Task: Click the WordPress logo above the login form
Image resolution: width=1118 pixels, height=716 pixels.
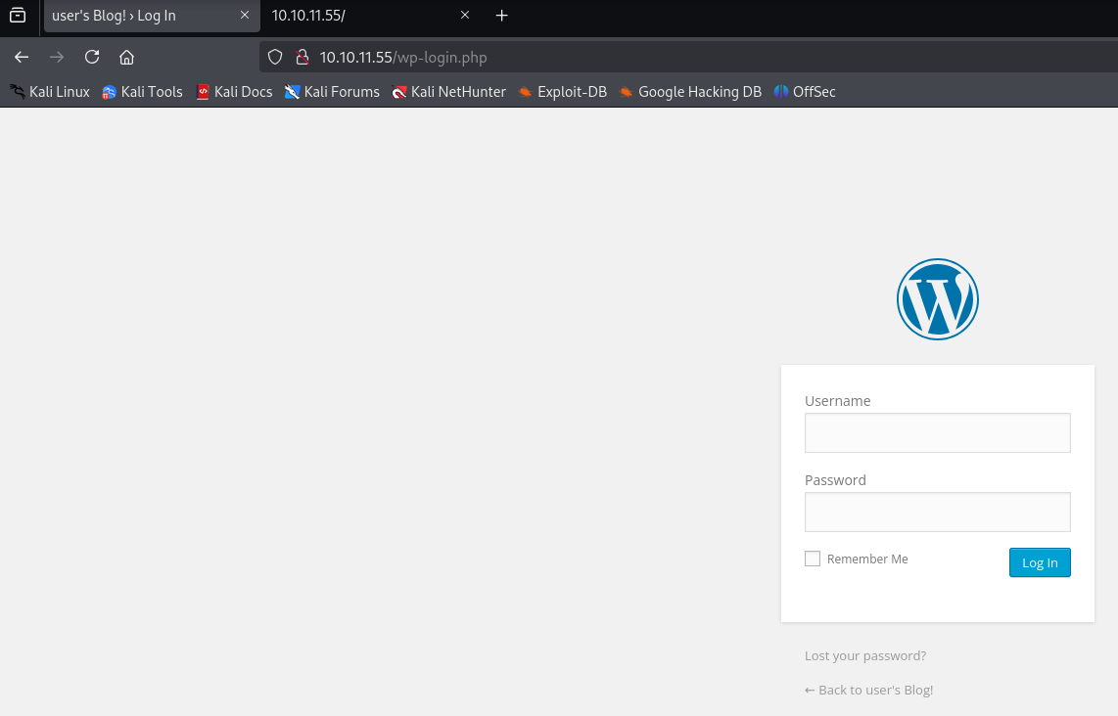Action: coord(937,299)
